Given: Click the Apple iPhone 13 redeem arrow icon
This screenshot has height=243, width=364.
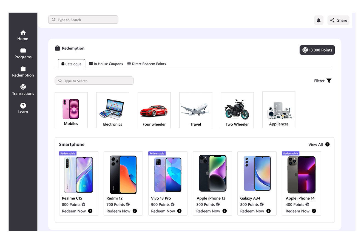Looking at the screenshot, I should [224, 211].
